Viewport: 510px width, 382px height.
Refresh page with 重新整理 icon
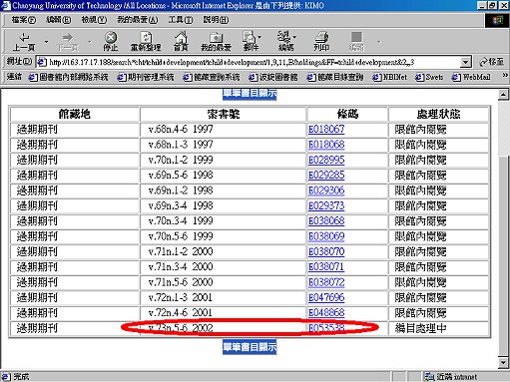[146, 37]
